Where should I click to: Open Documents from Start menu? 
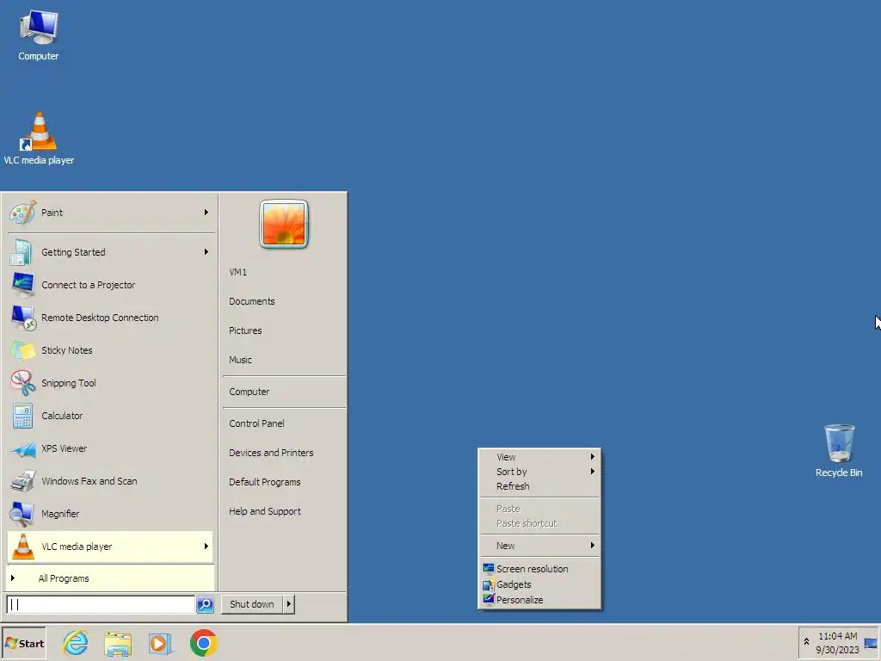pyautogui.click(x=252, y=301)
